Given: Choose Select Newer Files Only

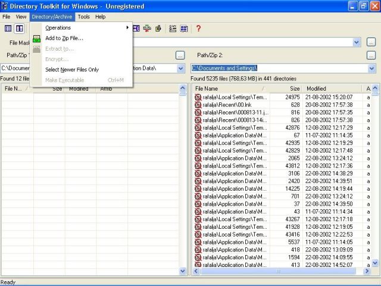Looking at the screenshot, I should point(82,70).
